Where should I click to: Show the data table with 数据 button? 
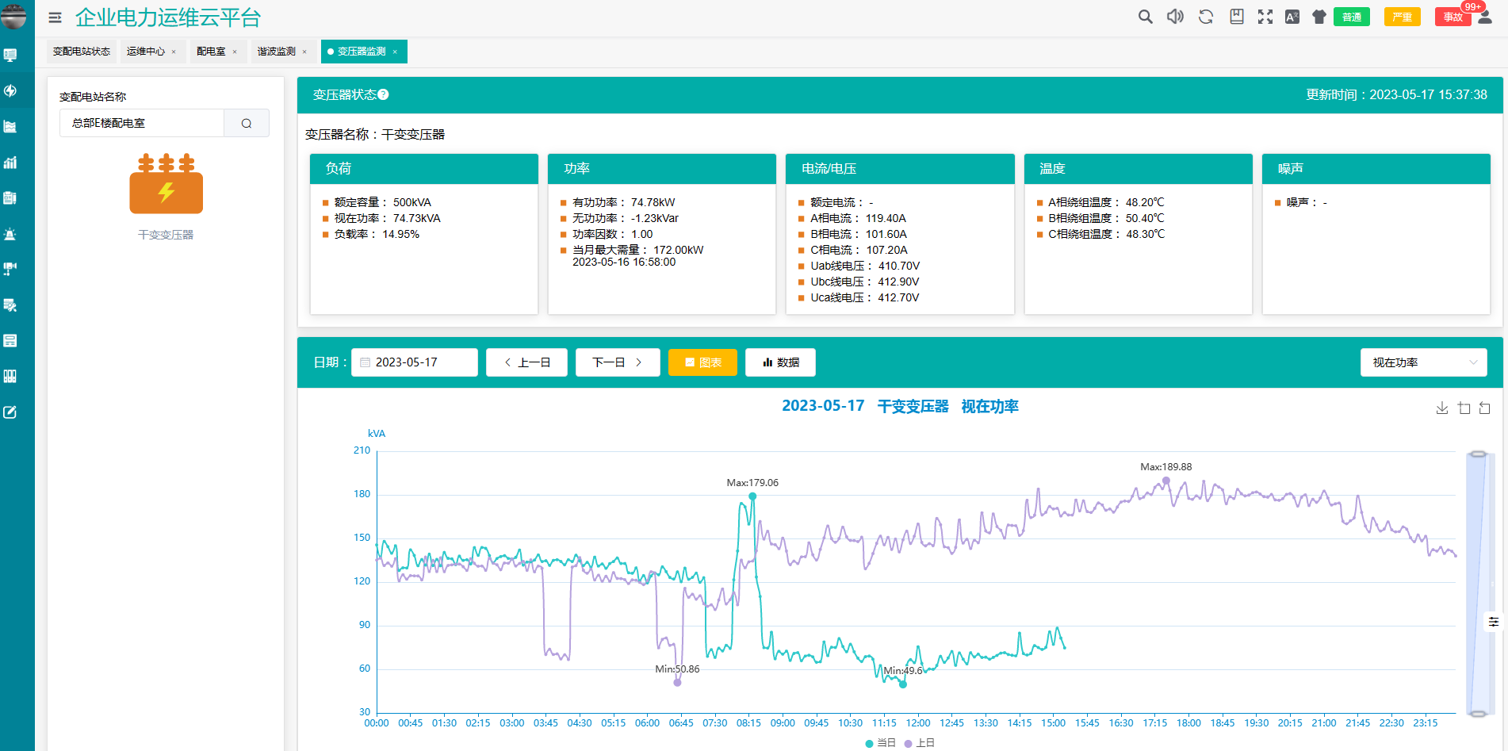(x=780, y=362)
